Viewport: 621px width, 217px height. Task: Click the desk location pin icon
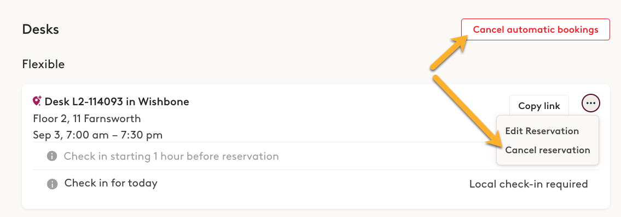(37, 101)
